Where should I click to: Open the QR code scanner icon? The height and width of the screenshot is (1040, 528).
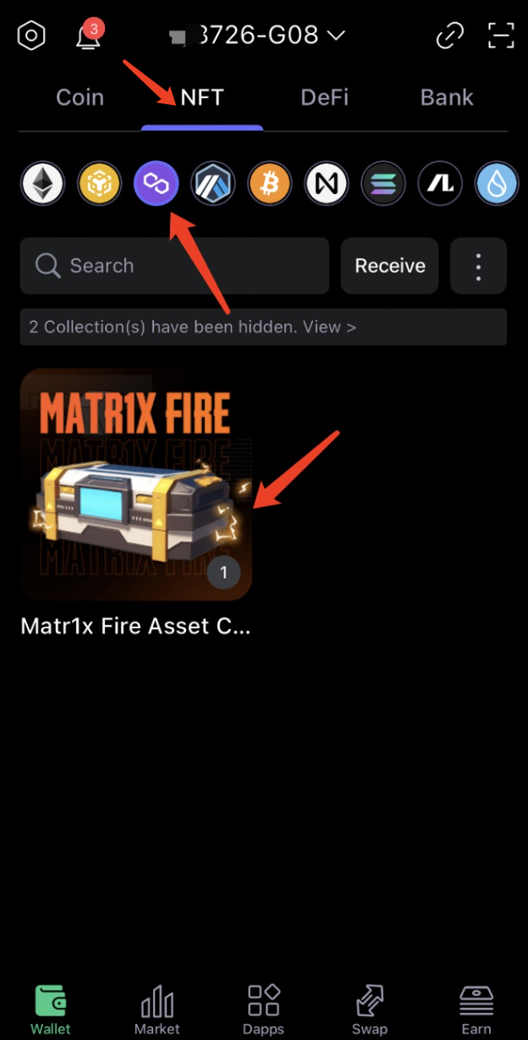(x=501, y=36)
